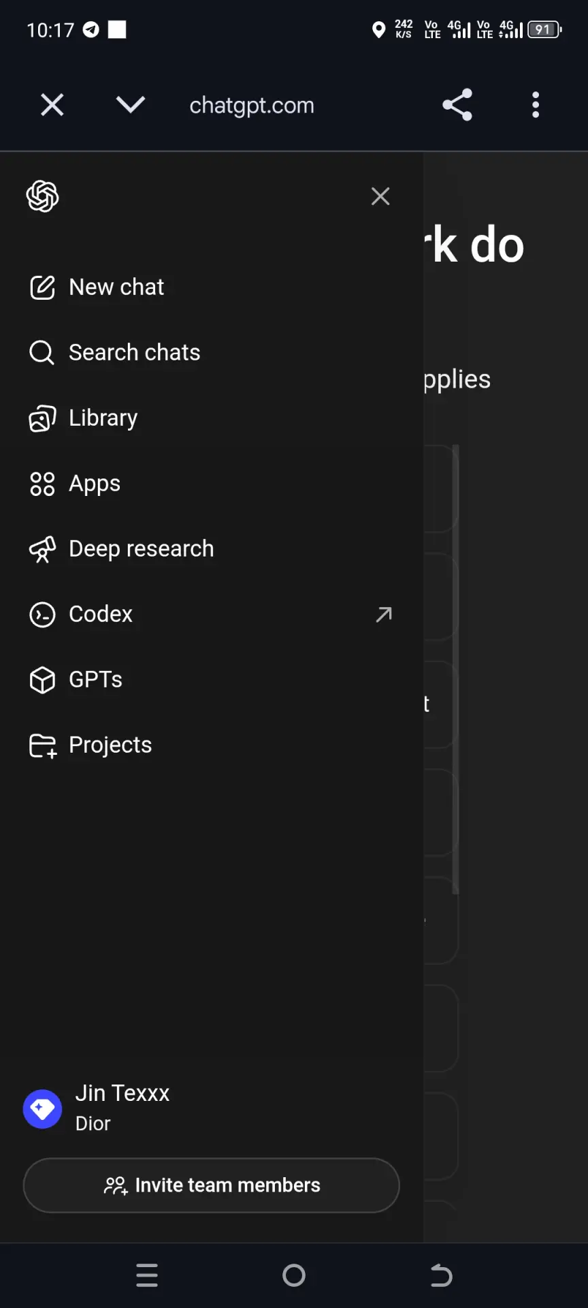
Task: Share the page using share icon
Action: tap(457, 105)
